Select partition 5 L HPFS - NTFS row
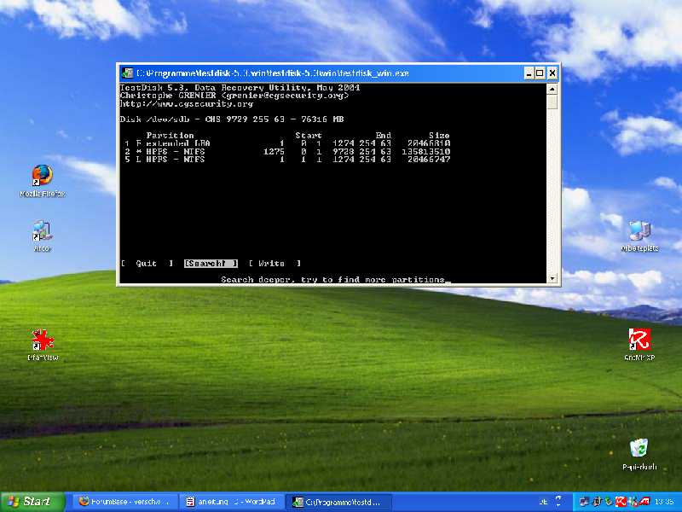Image resolution: width=682 pixels, height=512 pixels. (x=287, y=160)
